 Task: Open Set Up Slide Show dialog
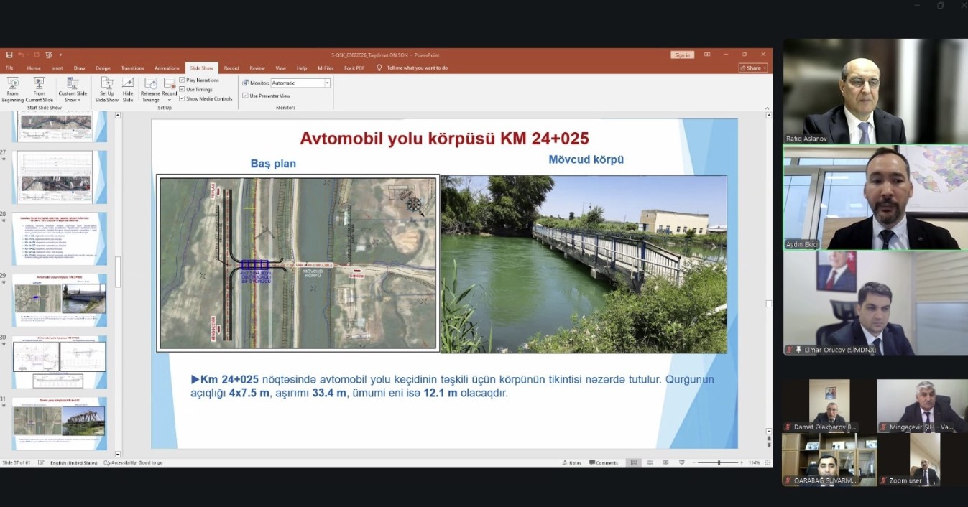pyautogui.click(x=106, y=89)
